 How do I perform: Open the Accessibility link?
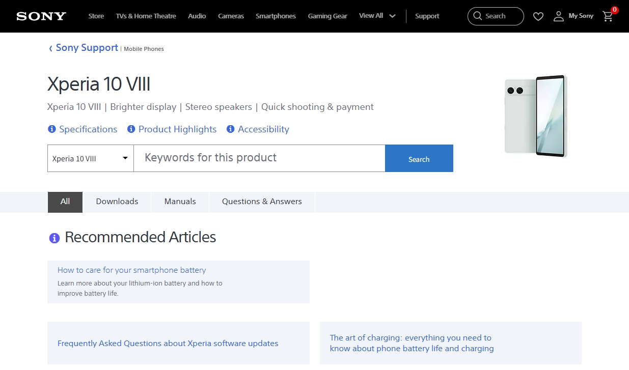(263, 129)
